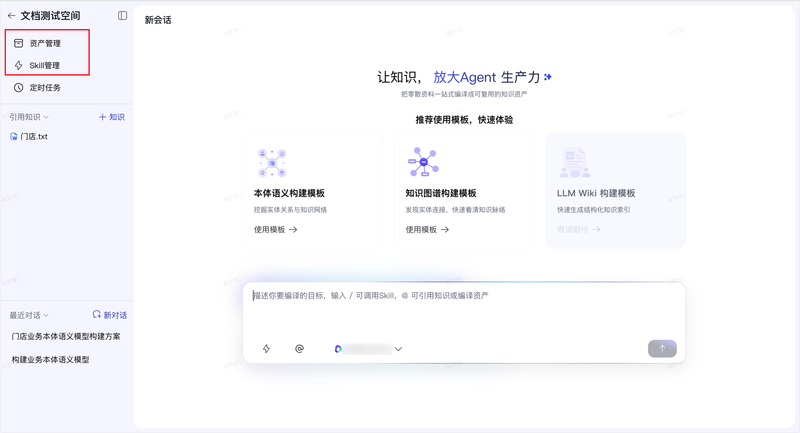Open conversation 构建业务本体语义模型
Screen dimensions: 800x433
[x=50, y=360]
